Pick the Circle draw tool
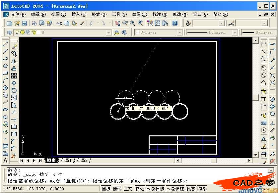 click(5, 88)
